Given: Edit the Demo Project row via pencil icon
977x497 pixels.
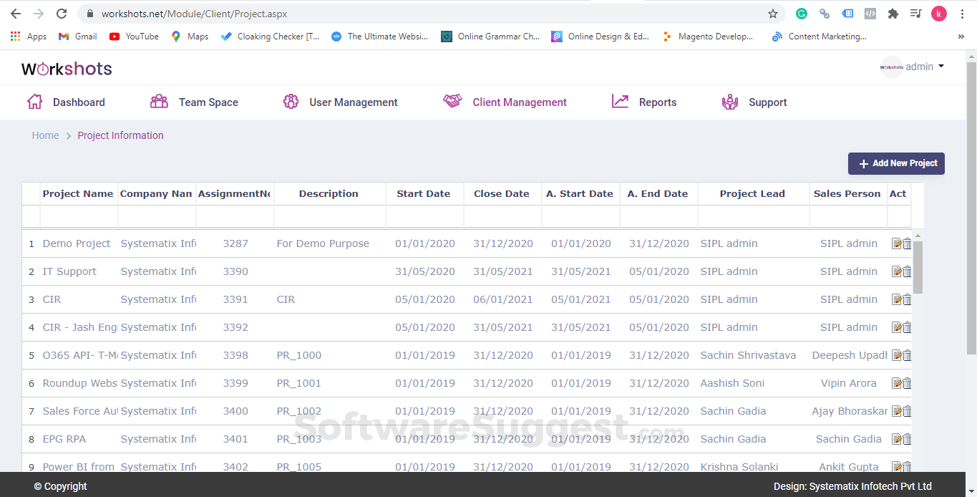Looking at the screenshot, I should [897, 243].
